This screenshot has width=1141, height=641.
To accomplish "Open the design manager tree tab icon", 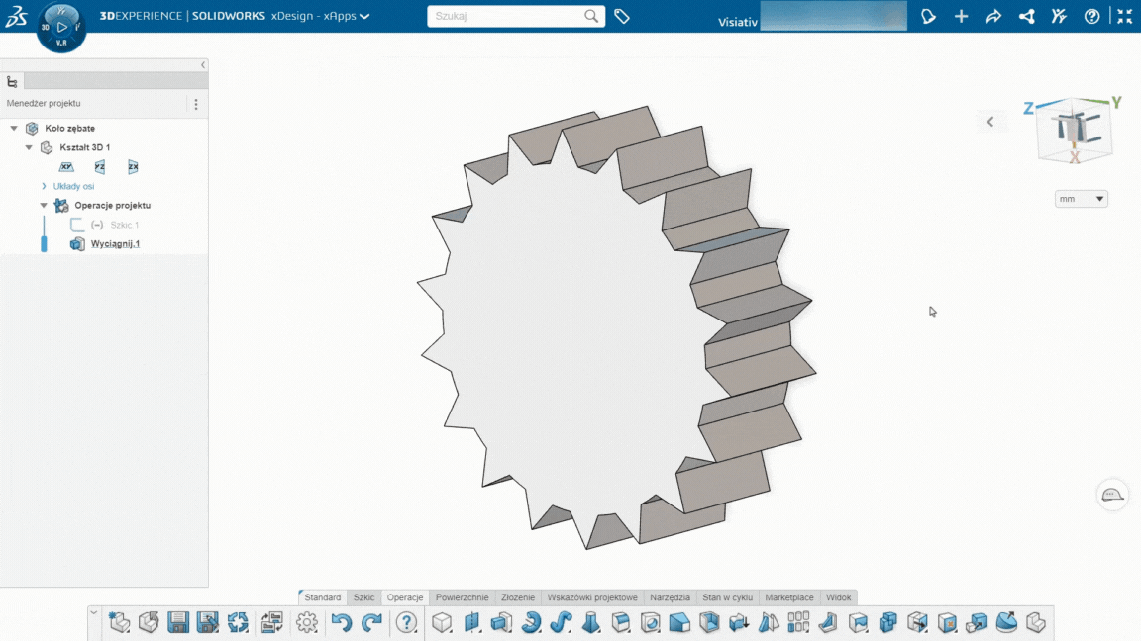I will tap(12, 81).
